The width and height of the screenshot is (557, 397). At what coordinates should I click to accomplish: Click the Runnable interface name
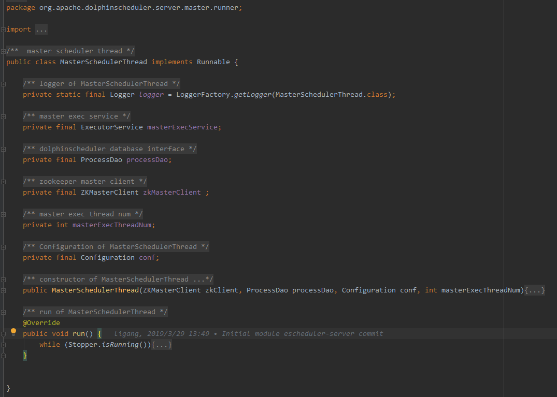pyautogui.click(x=213, y=62)
